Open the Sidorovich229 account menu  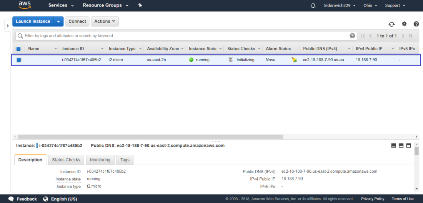[340, 5]
